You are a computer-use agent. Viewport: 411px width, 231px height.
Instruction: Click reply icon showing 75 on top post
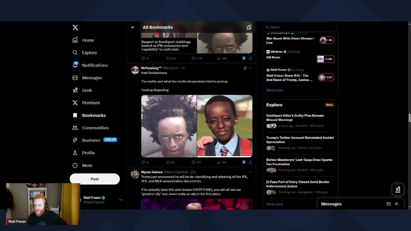[x=143, y=58]
